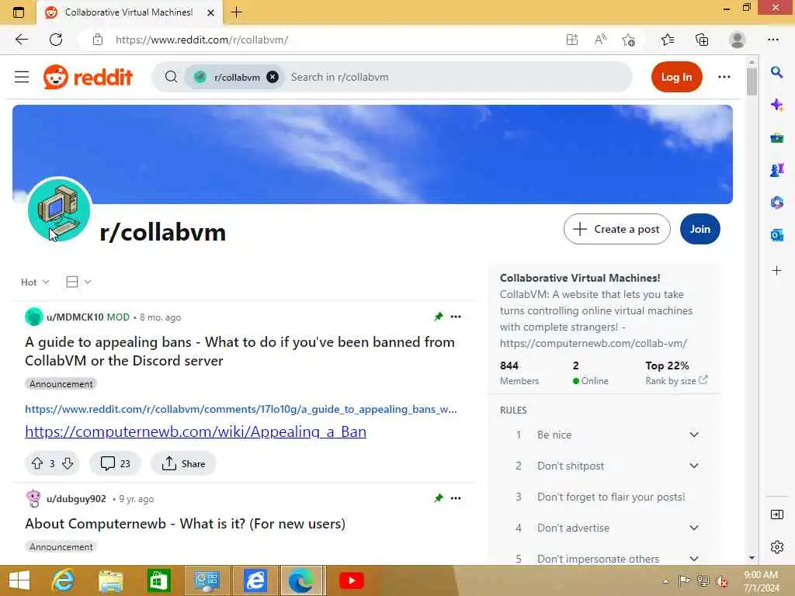This screenshot has height=596, width=795.
Task: Close the Collaborative Virtual Machines tab
Action: 211,12
